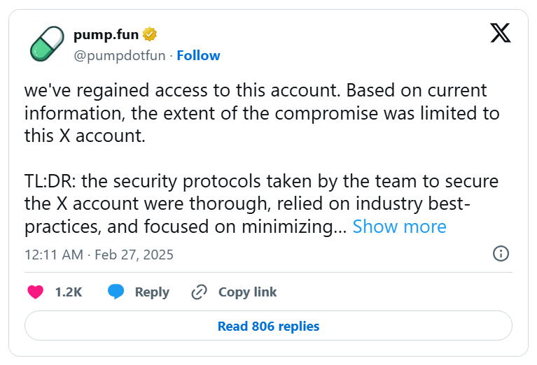The image size is (537, 365).
Task: Click the pump.fun pill avatar
Action: tap(48, 43)
